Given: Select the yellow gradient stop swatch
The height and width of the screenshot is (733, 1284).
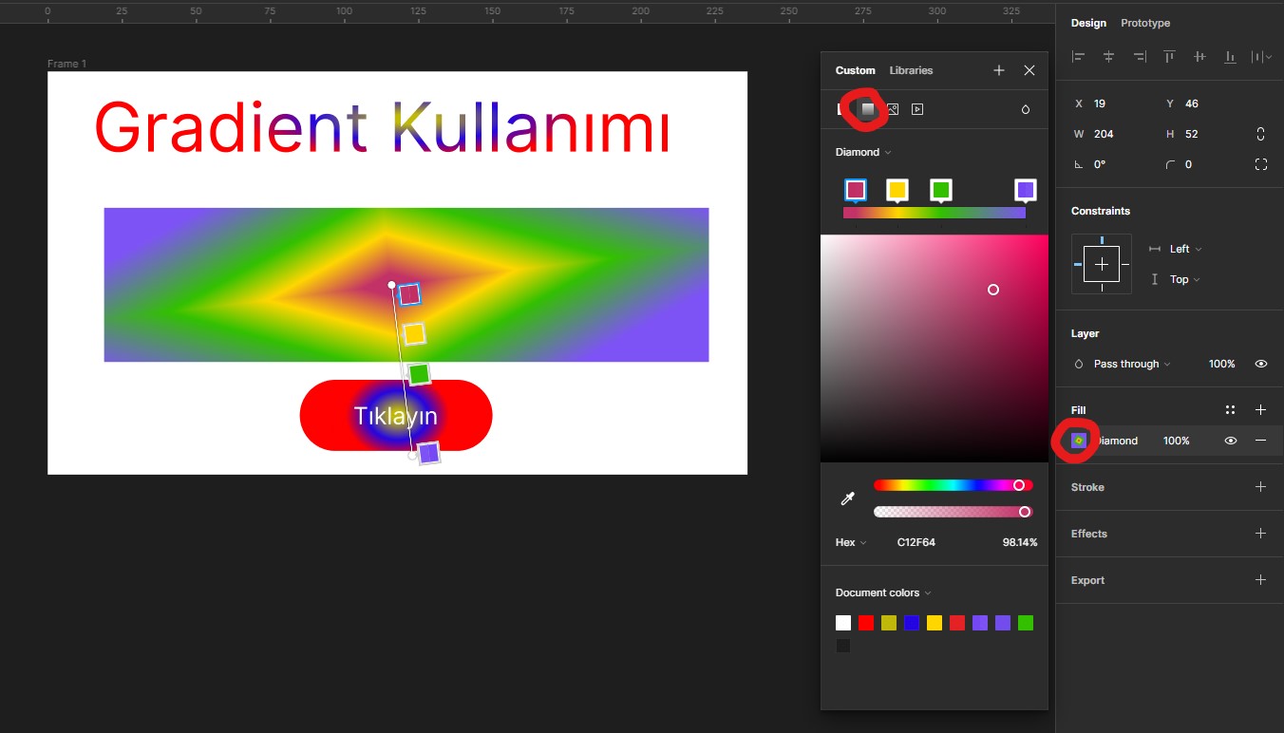Looking at the screenshot, I should tap(897, 190).
